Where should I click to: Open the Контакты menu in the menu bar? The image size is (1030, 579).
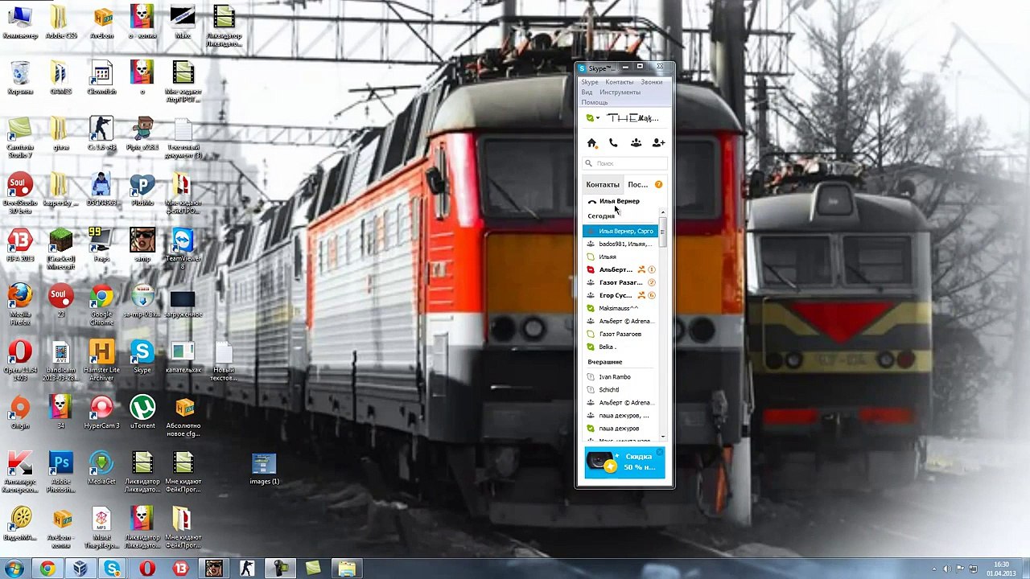coord(619,82)
